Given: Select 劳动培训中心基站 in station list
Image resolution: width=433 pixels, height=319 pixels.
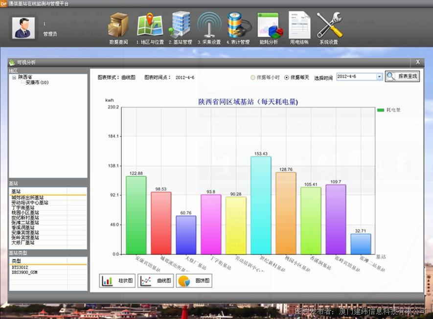Looking at the screenshot, I should tap(29, 203).
